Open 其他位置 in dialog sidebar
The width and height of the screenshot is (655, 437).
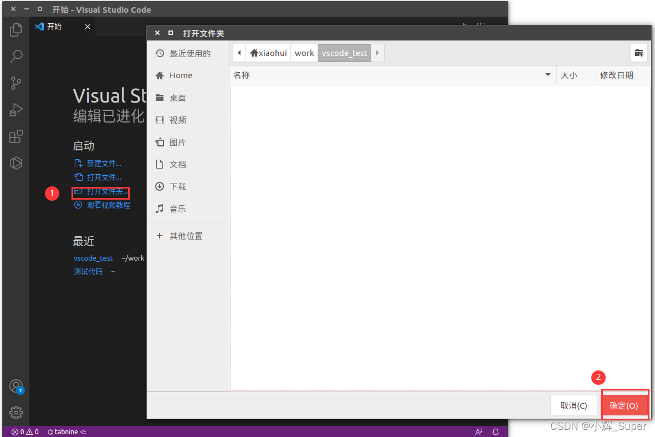point(188,236)
